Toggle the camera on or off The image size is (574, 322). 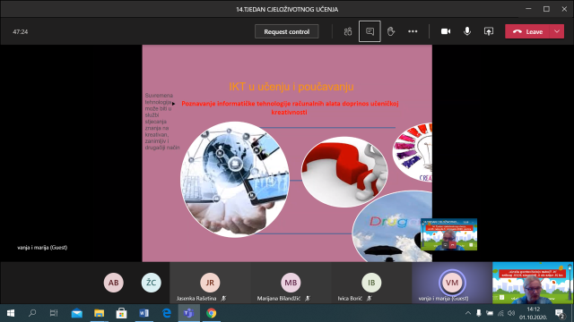(446, 32)
